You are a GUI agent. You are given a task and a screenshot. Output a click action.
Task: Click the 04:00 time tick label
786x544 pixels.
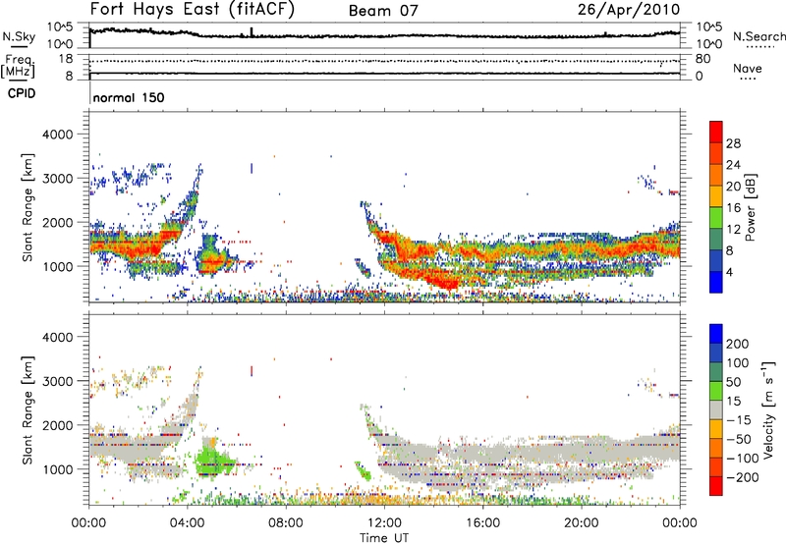pos(188,523)
